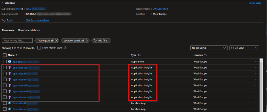The height and width of the screenshot is (112, 267).
Task: Open the 30 Succeeded deployments link
Action: [160, 9]
